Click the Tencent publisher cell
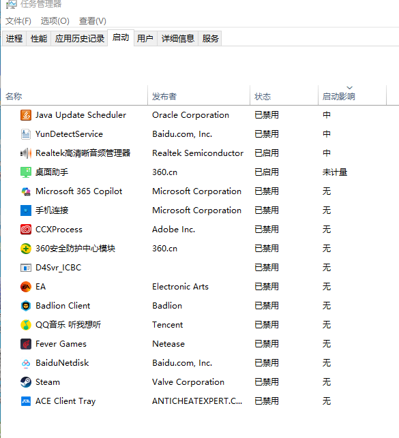Viewport: 399px width, 438px height. coord(168,325)
